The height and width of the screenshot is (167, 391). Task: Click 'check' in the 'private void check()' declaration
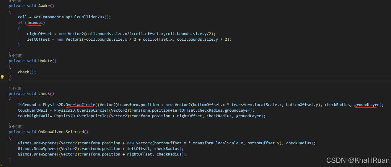coord(44,93)
